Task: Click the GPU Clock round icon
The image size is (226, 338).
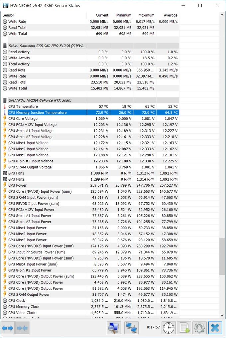Action: point(5,300)
